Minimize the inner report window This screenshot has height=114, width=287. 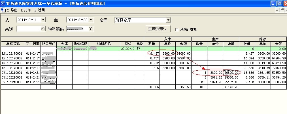click(277, 10)
